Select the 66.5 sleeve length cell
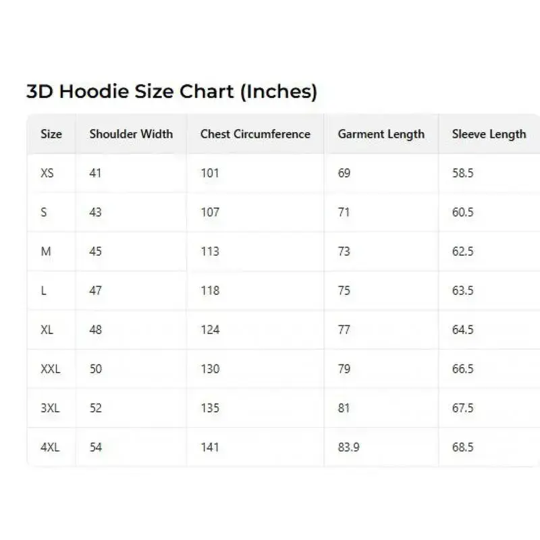540x540 pixels. (463, 369)
